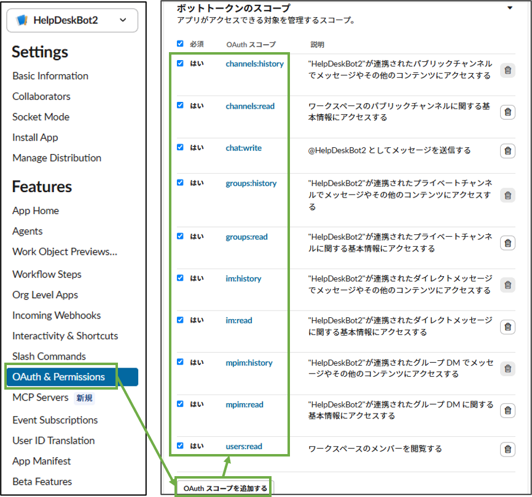Toggle the groups:read row checkbox

click(180, 236)
